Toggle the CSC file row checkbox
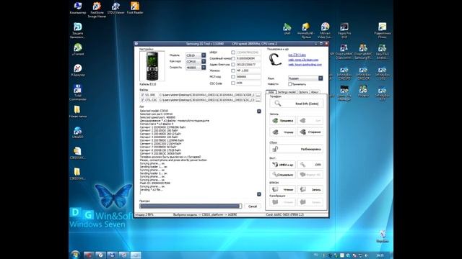 (x=143, y=100)
